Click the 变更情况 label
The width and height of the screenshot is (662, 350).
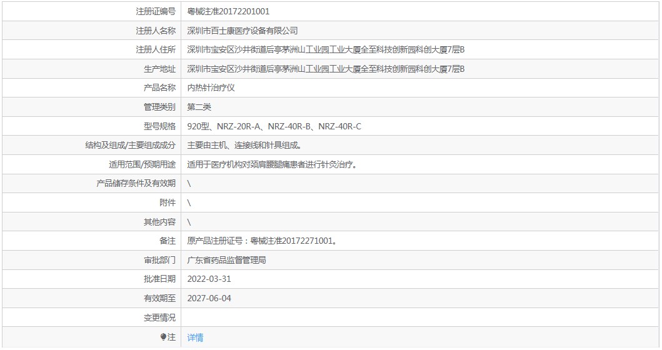click(x=159, y=317)
